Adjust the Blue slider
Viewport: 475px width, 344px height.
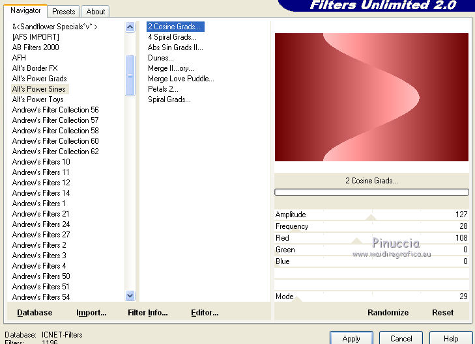pos(371,261)
